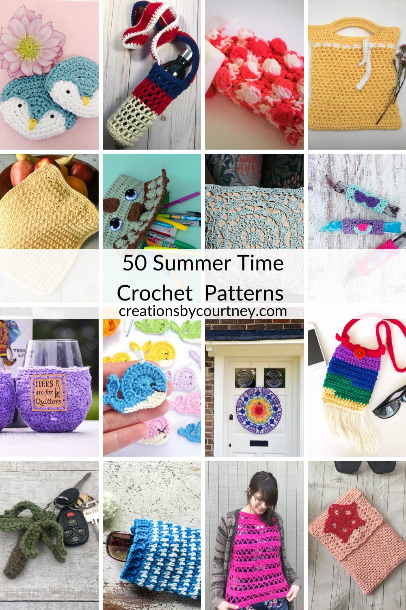Click the yellow crochet tote bag image

(x=357, y=74)
